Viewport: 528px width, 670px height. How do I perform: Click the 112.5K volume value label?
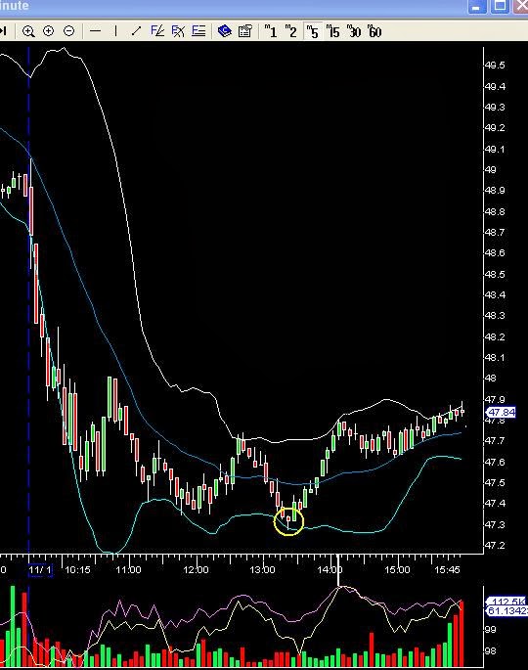point(506,602)
